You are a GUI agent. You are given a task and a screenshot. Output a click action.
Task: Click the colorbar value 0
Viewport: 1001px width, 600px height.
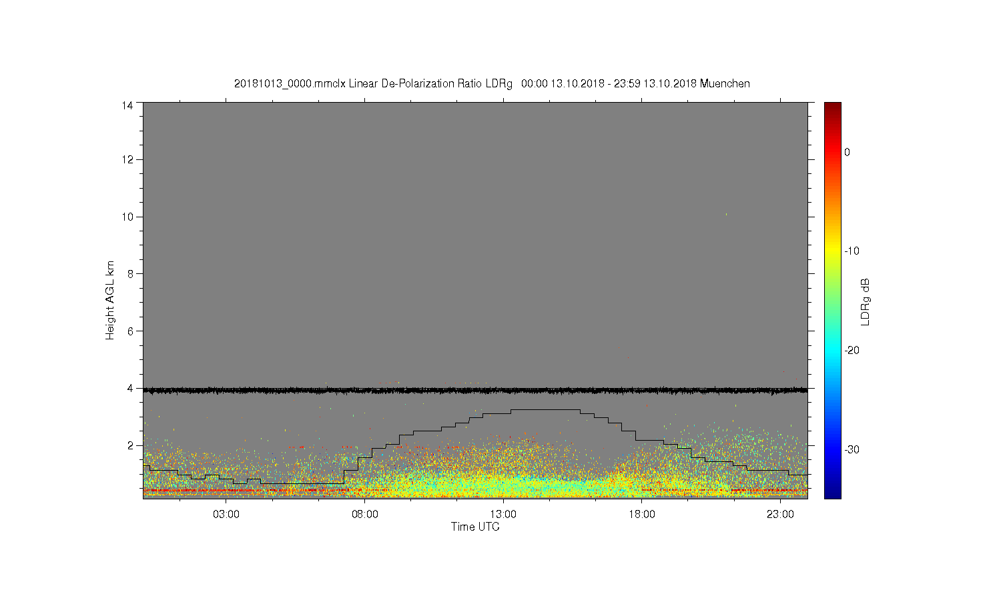848,152
